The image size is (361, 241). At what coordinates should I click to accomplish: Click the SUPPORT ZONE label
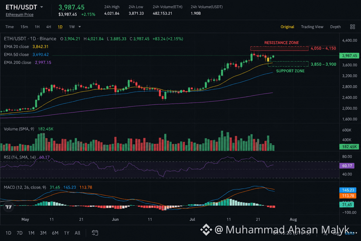(290, 71)
